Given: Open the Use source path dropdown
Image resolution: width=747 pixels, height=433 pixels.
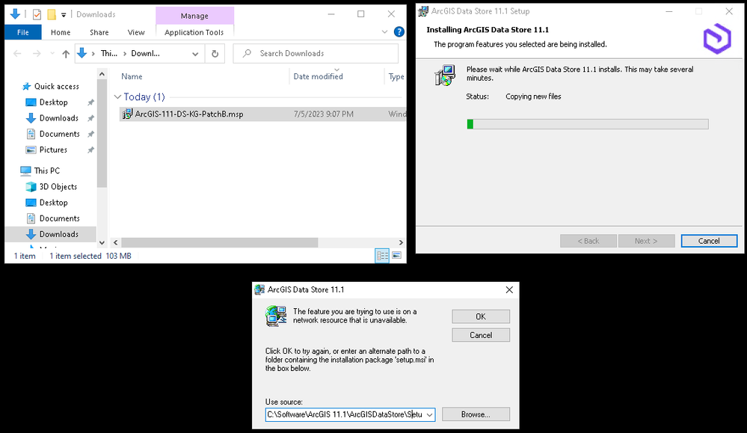Looking at the screenshot, I should tap(429, 415).
